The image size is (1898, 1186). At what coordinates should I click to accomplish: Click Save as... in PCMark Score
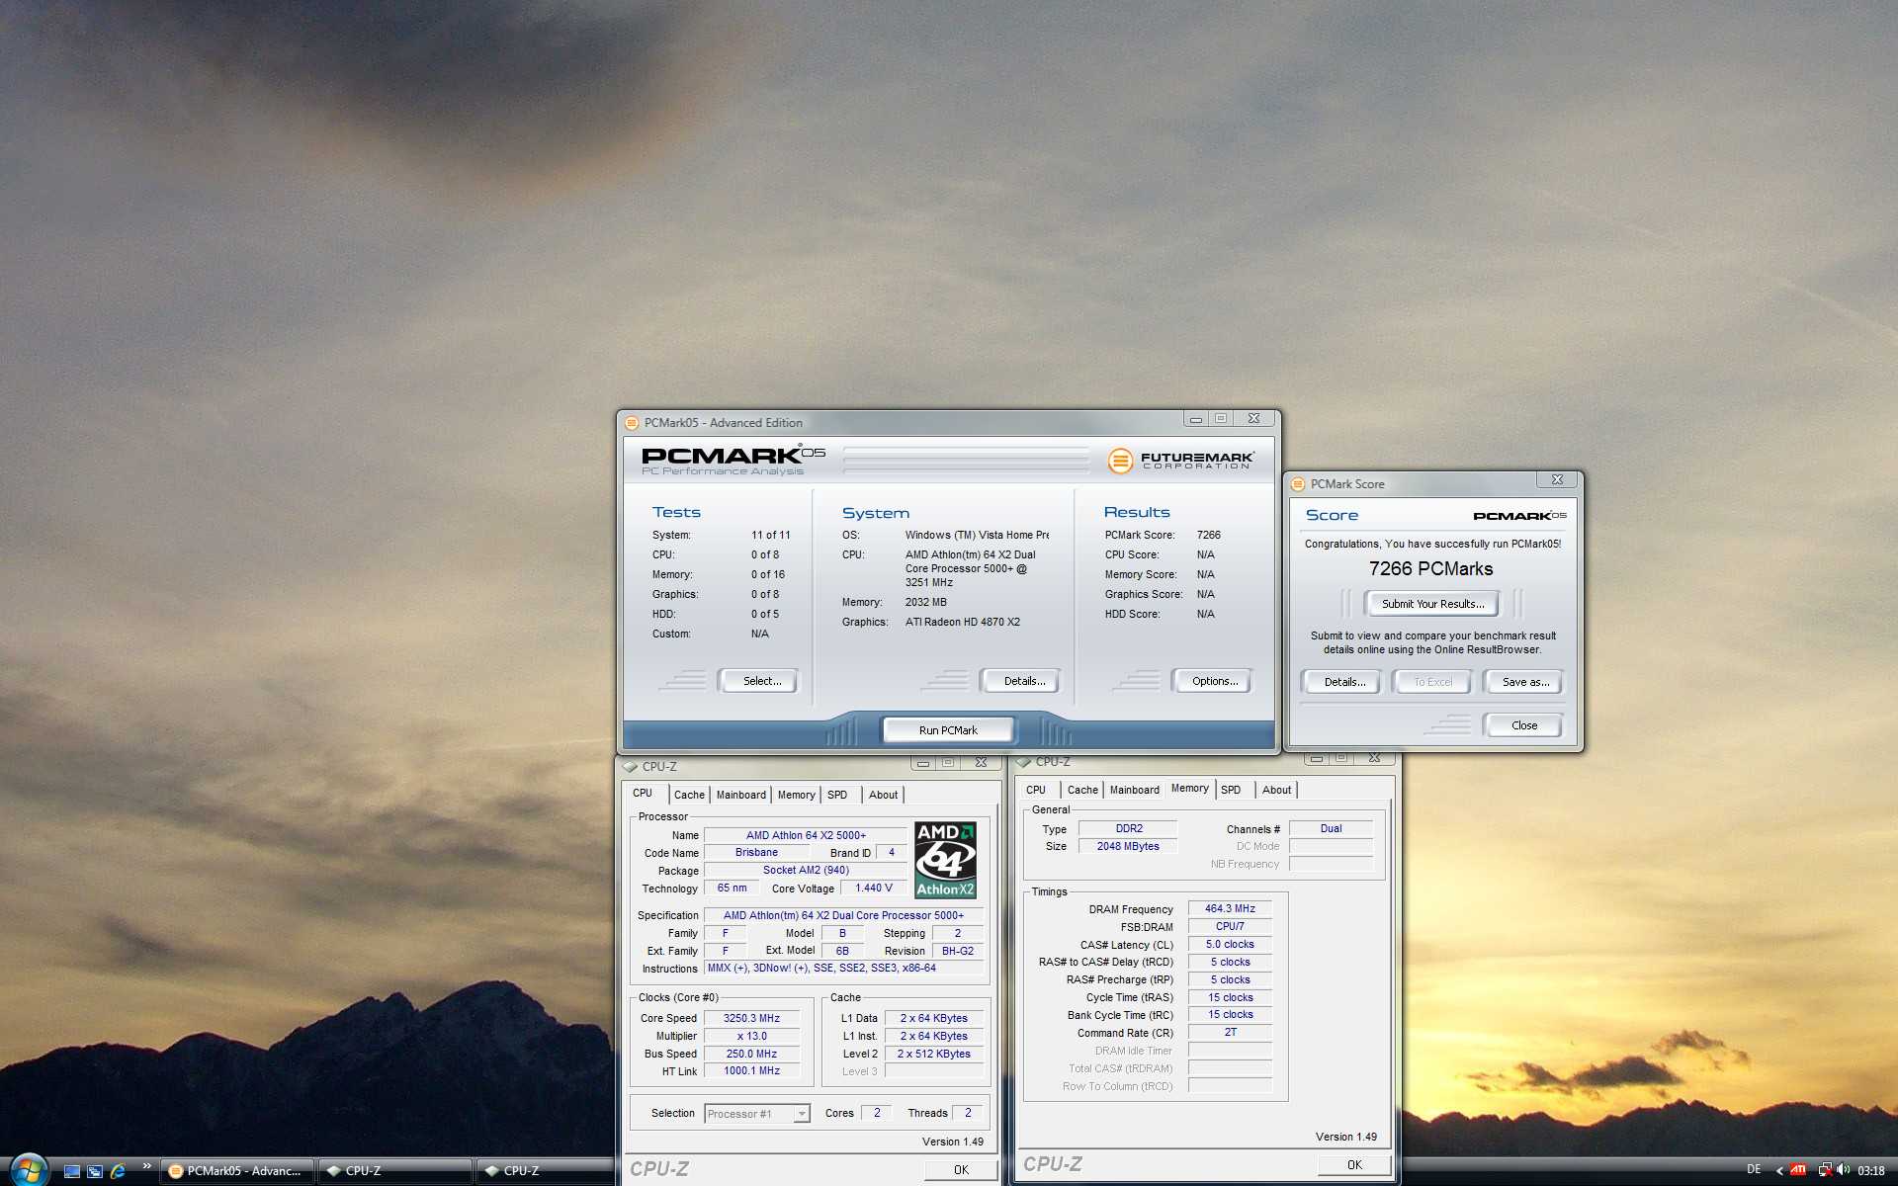pyautogui.click(x=1525, y=682)
